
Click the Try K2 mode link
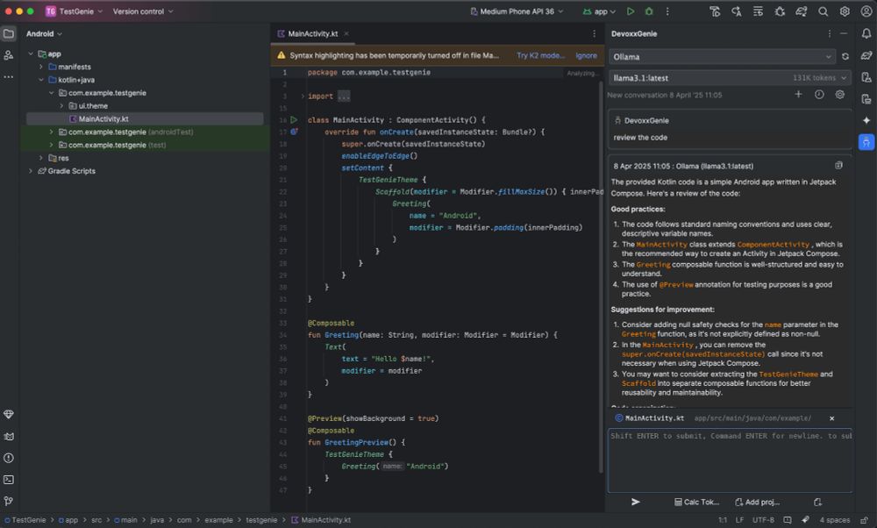(540, 55)
